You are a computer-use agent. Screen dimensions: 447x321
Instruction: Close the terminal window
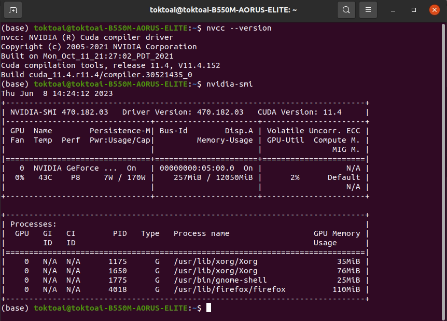[x=434, y=10]
